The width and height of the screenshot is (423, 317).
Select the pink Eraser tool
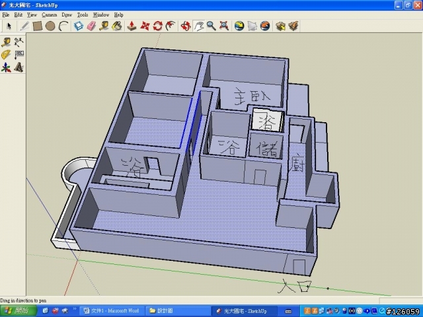[91, 26]
